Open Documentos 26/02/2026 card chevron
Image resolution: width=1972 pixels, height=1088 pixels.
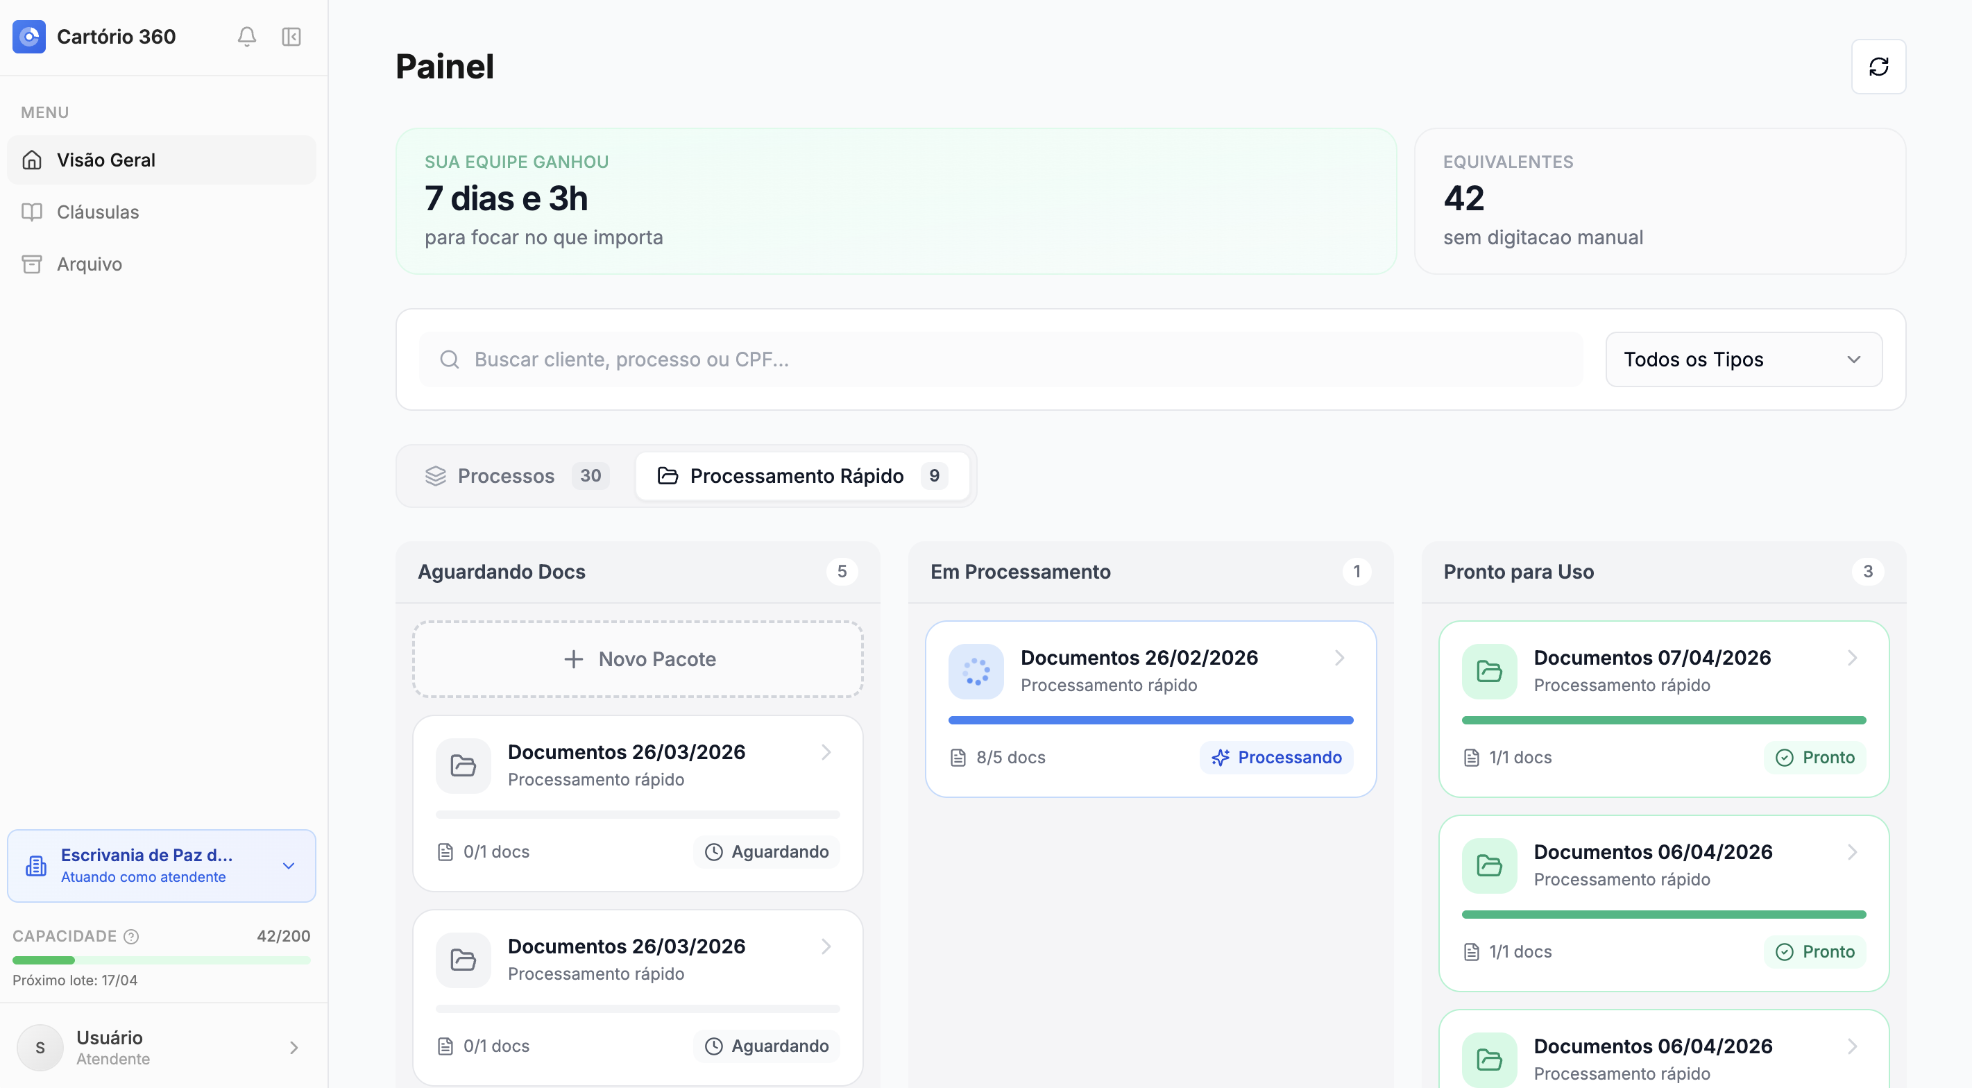pos(1339,658)
